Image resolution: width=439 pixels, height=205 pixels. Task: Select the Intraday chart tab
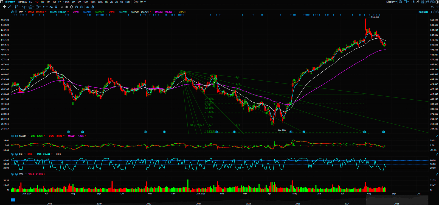[x=22, y=2]
